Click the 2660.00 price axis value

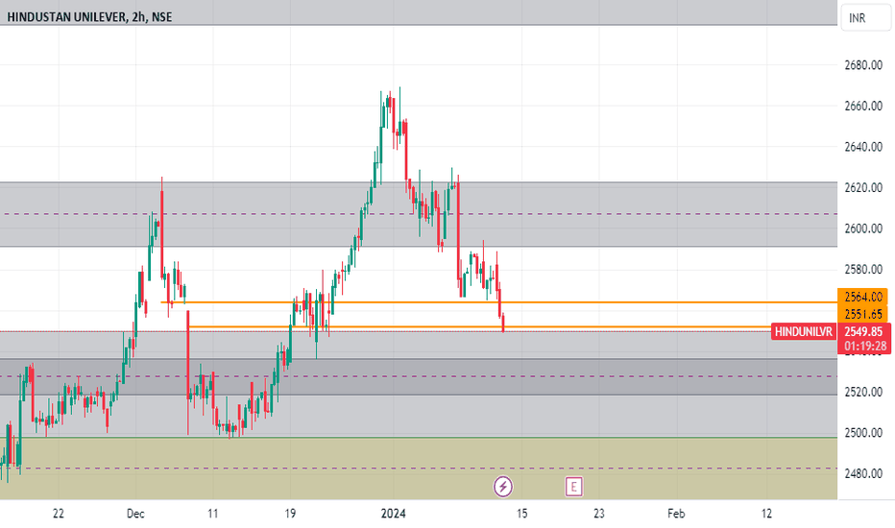(x=863, y=106)
